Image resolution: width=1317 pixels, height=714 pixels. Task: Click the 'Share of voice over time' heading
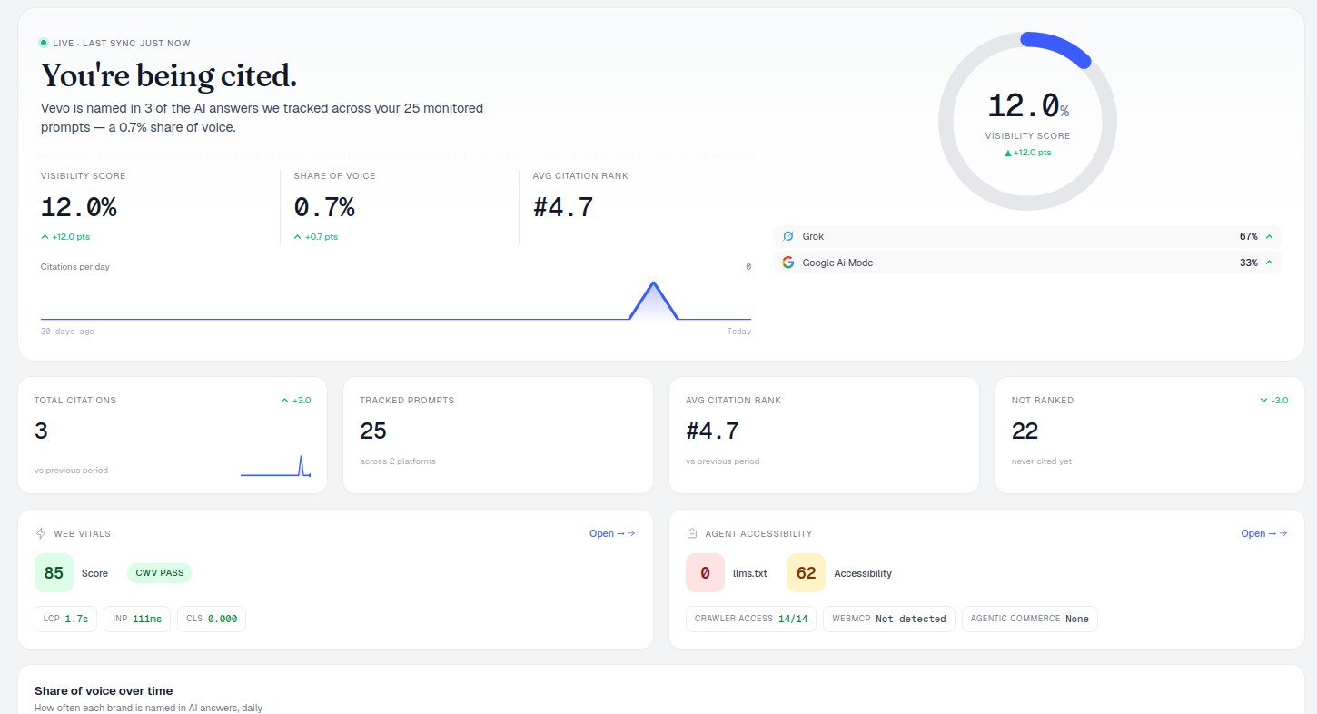coord(104,691)
